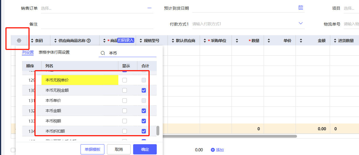Select the 列设置 tab
Viewport: 359px width, 155px height.
tap(28, 52)
